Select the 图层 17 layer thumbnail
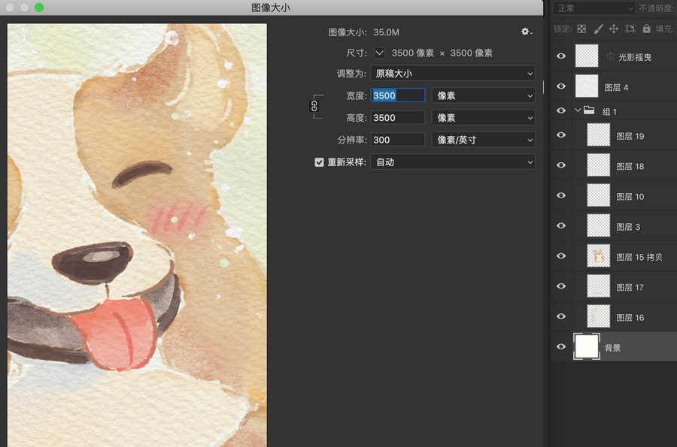 [x=599, y=285]
